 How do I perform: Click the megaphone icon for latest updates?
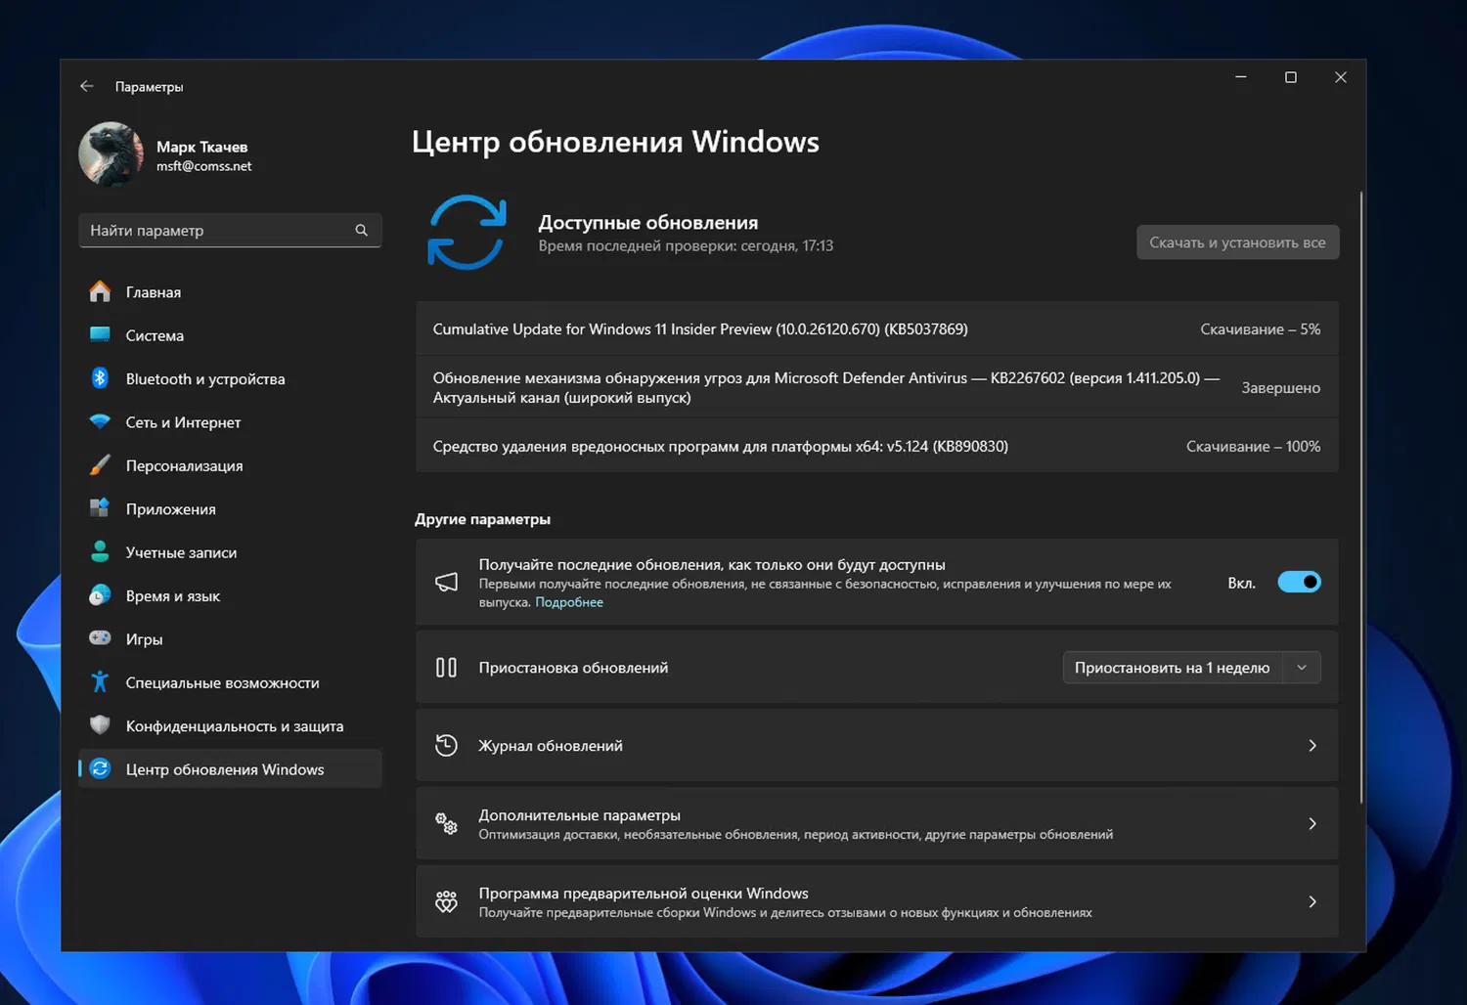pos(446,583)
